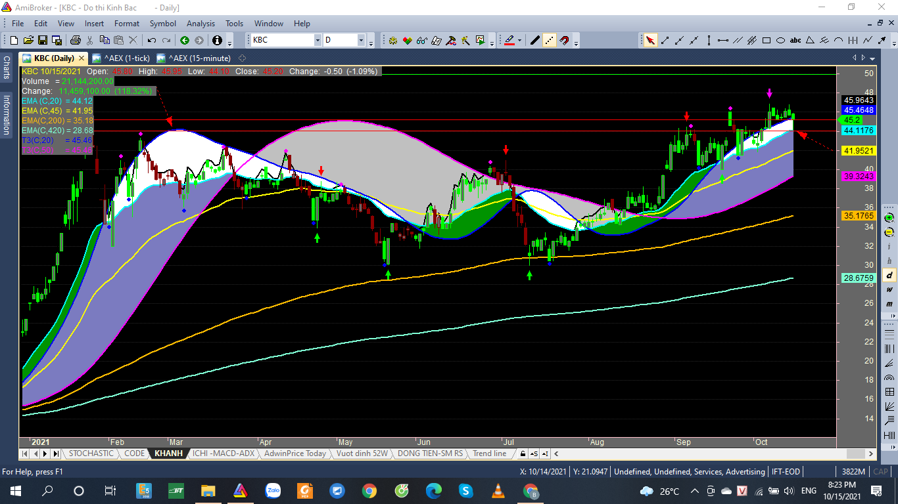Open the Analysis menu
The width and height of the screenshot is (898, 504).
[201, 24]
